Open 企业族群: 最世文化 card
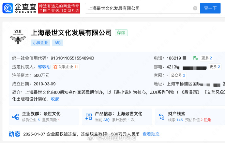 (44, 117)
